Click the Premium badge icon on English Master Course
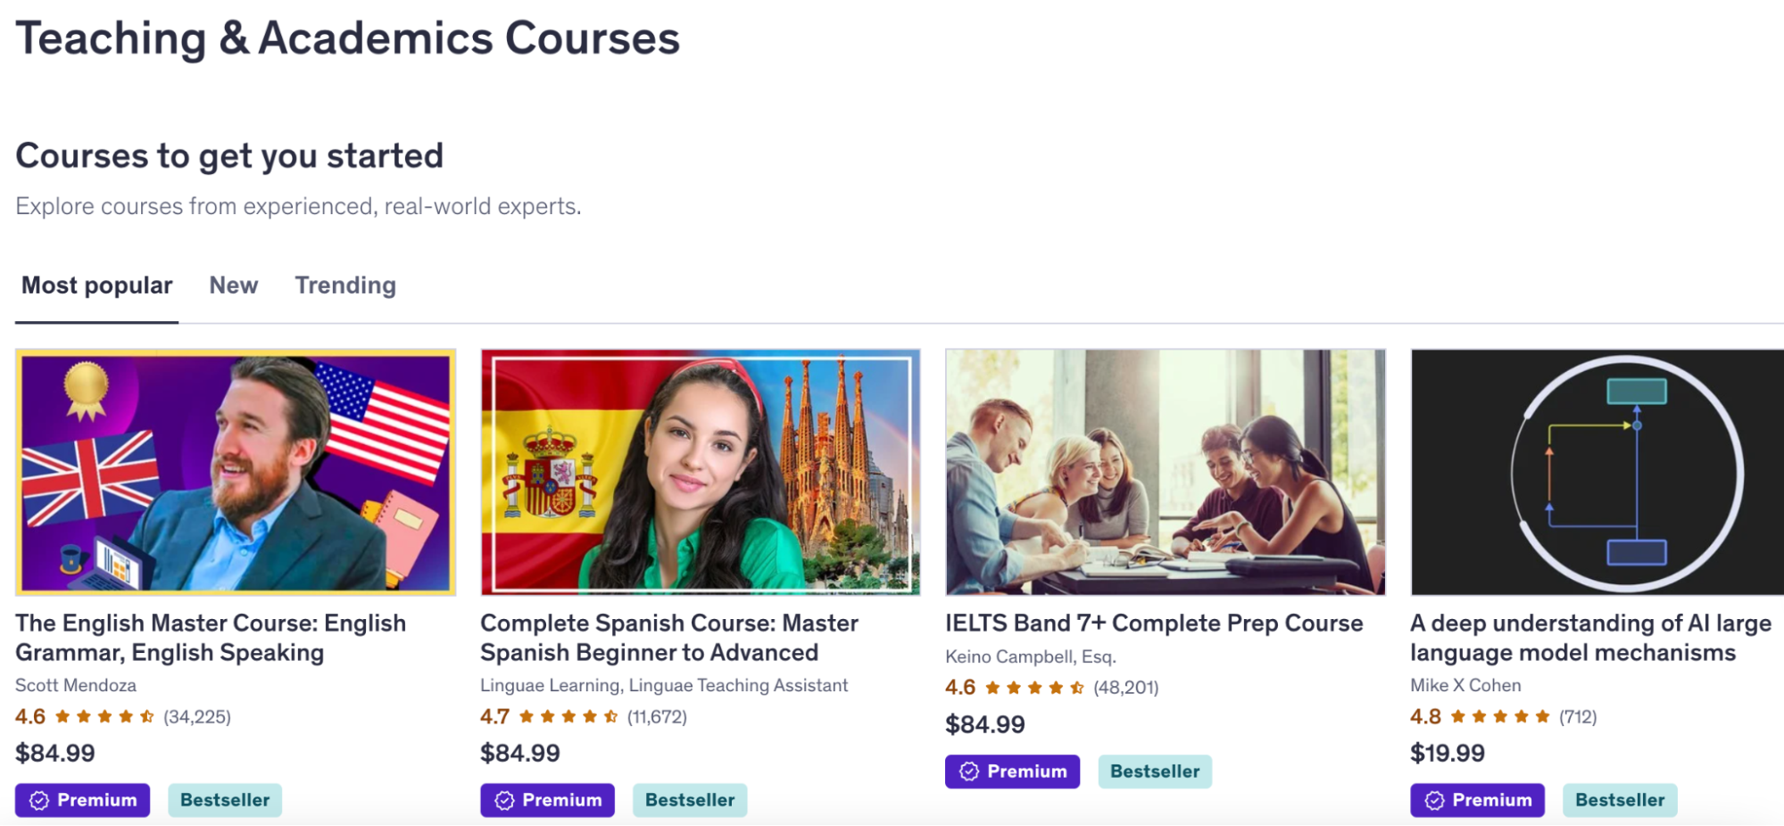 click(x=39, y=800)
